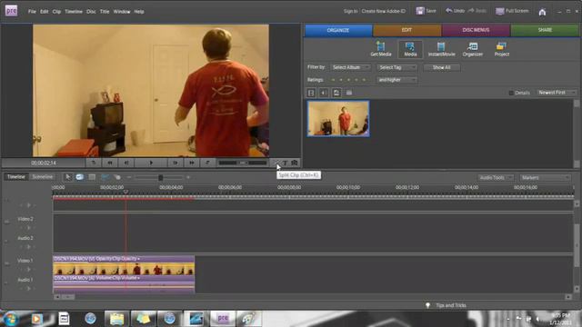Screen dimensions: 582x327
Task: Play the preview monitor video
Action: click(x=151, y=163)
